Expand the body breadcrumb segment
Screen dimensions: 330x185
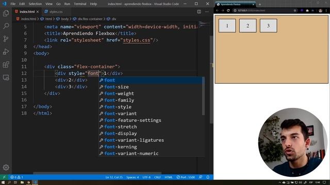coord(65,19)
